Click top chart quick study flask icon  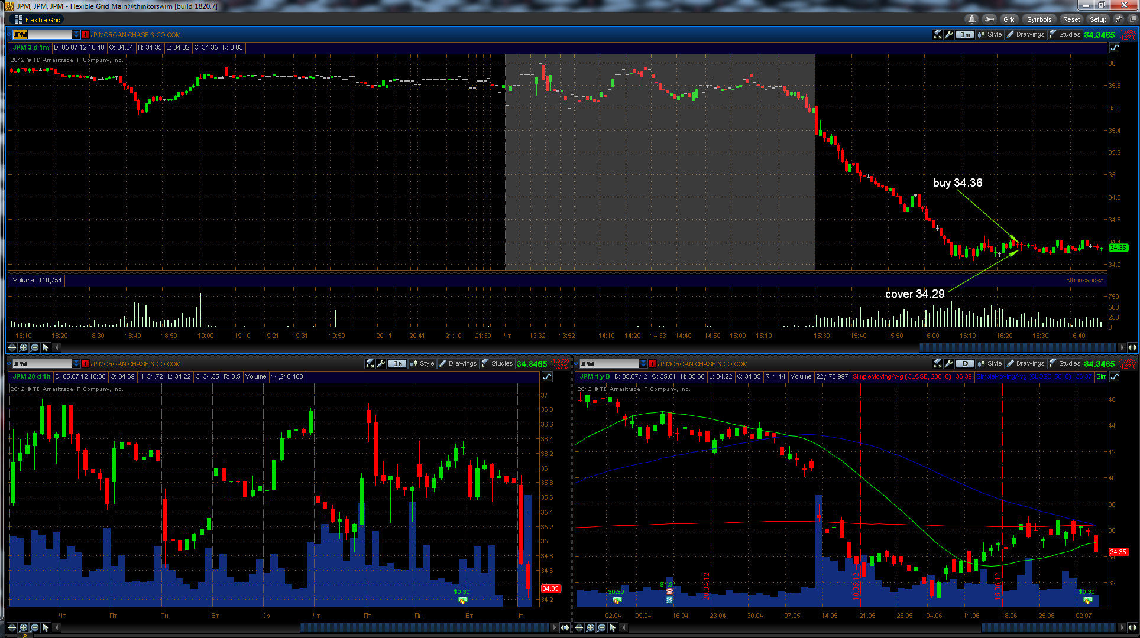click(x=937, y=35)
